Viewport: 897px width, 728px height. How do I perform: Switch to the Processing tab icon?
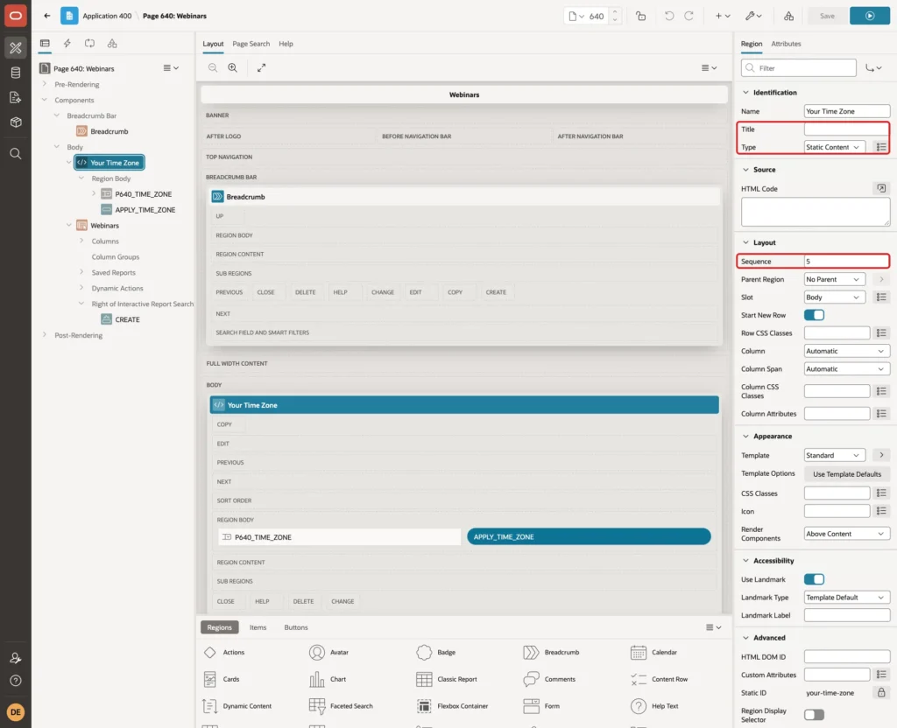click(x=89, y=43)
